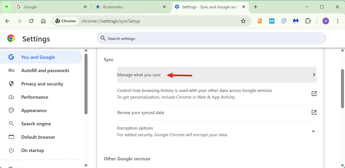Screen dimensions: 345x168
Task: Select the Settings Sync tab
Action: pyautogui.click(x=210, y=7)
